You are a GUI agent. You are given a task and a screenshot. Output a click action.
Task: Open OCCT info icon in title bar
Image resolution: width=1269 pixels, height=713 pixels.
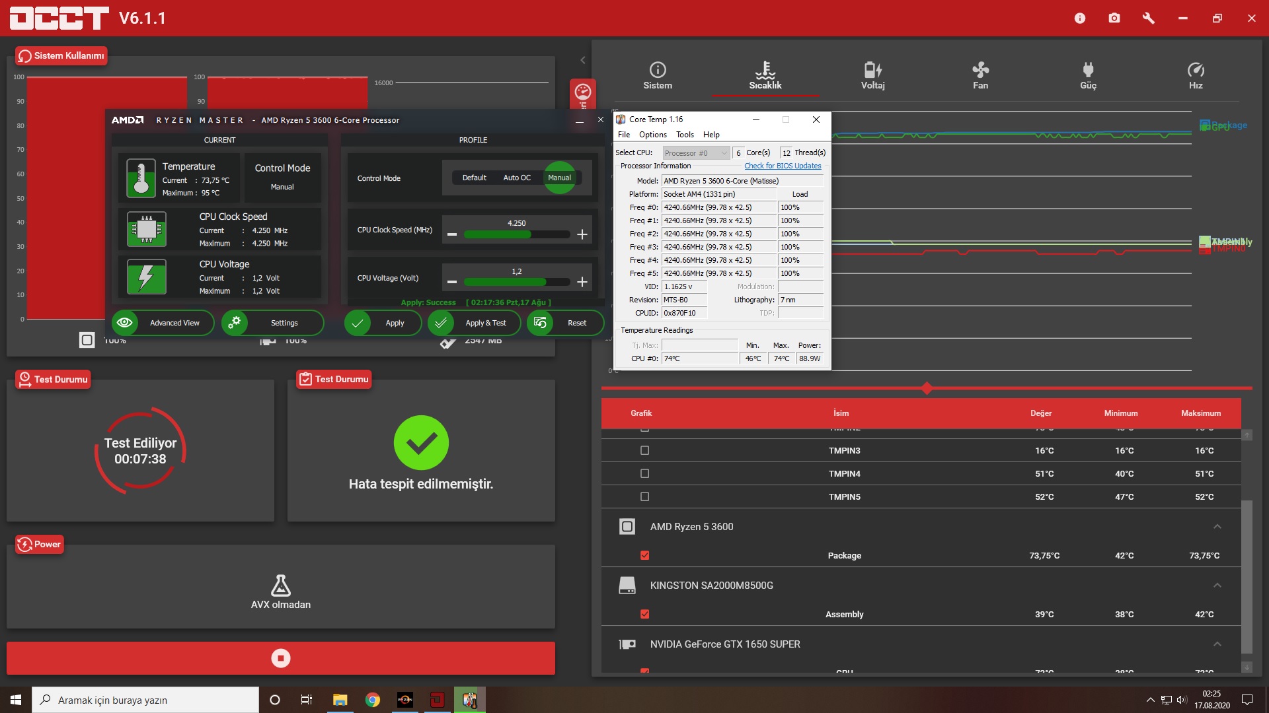pyautogui.click(x=1080, y=18)
